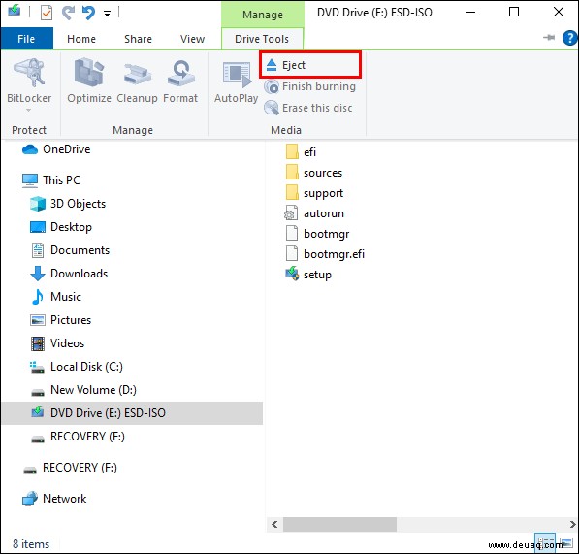
Task: Select DVD Drive (E:) ESD-ISO in sidebar
Action: point(132,413)
